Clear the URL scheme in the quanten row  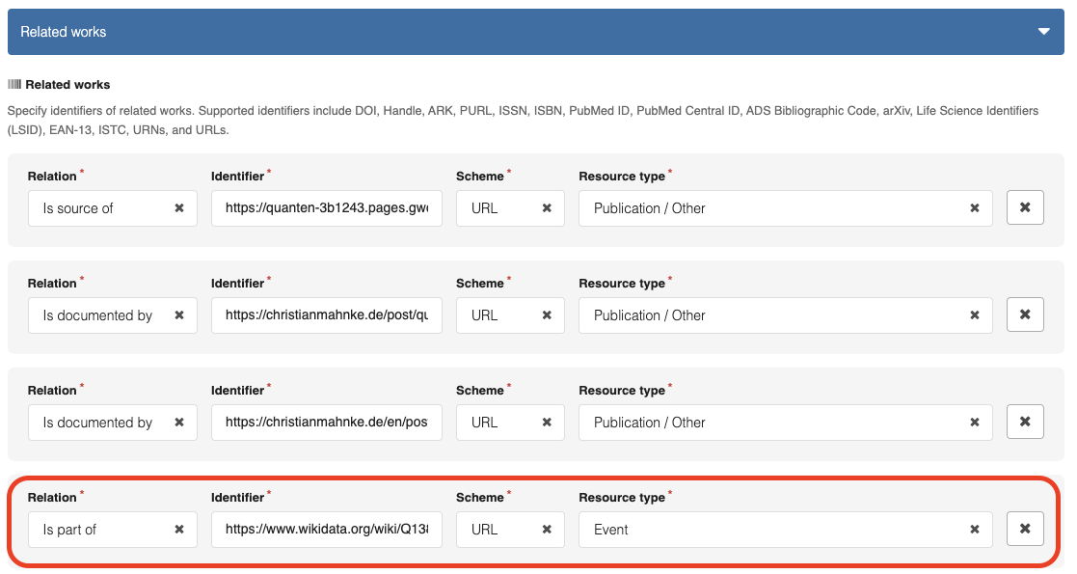click(547, 208)
